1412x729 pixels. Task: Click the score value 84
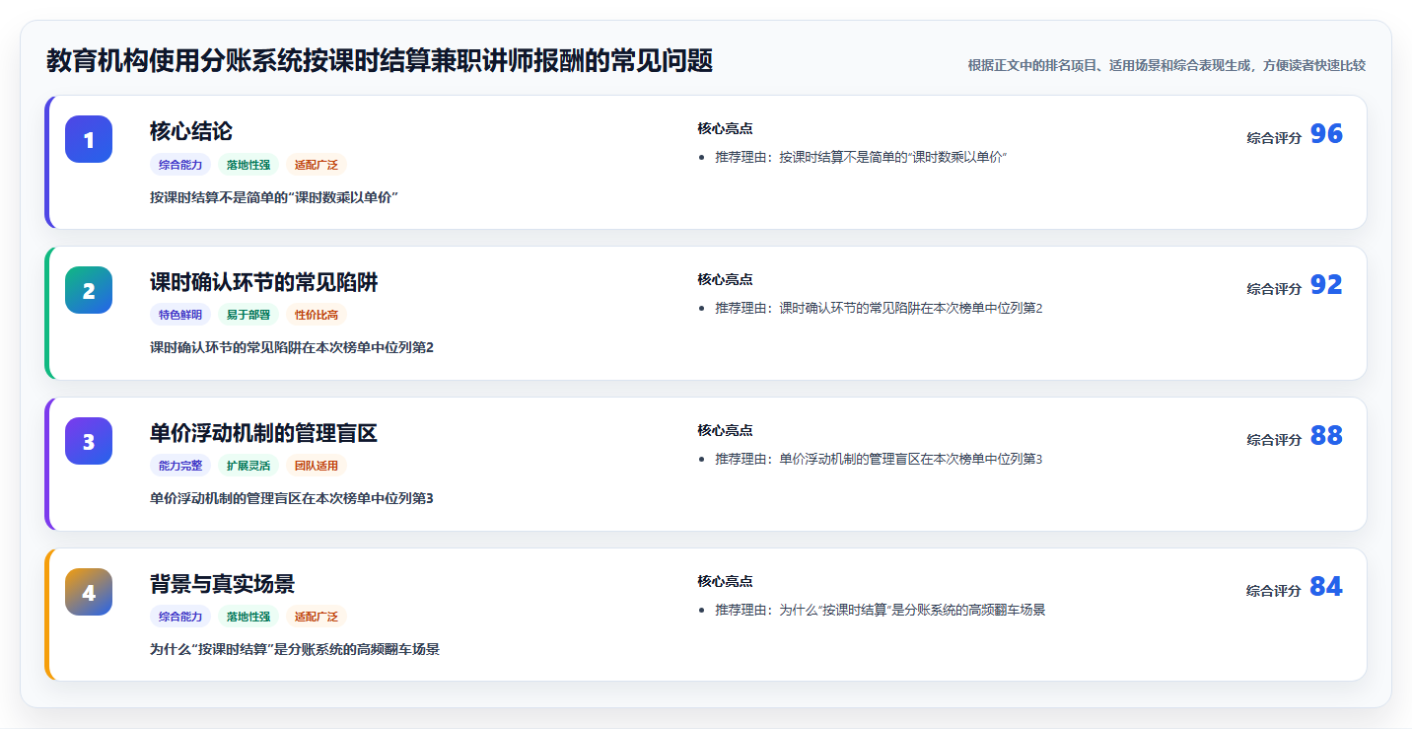1326,587
